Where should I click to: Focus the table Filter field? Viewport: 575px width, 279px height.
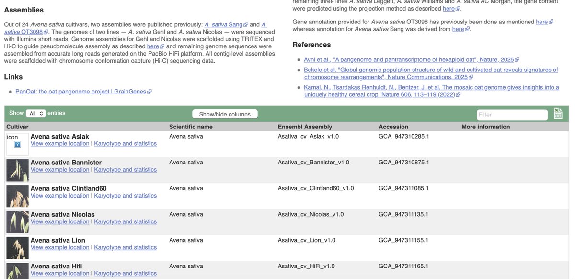tap(512, 115)
